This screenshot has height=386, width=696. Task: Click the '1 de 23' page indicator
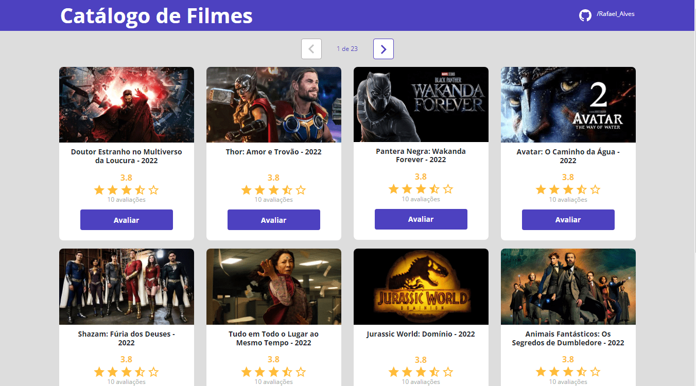coord(347,49)
